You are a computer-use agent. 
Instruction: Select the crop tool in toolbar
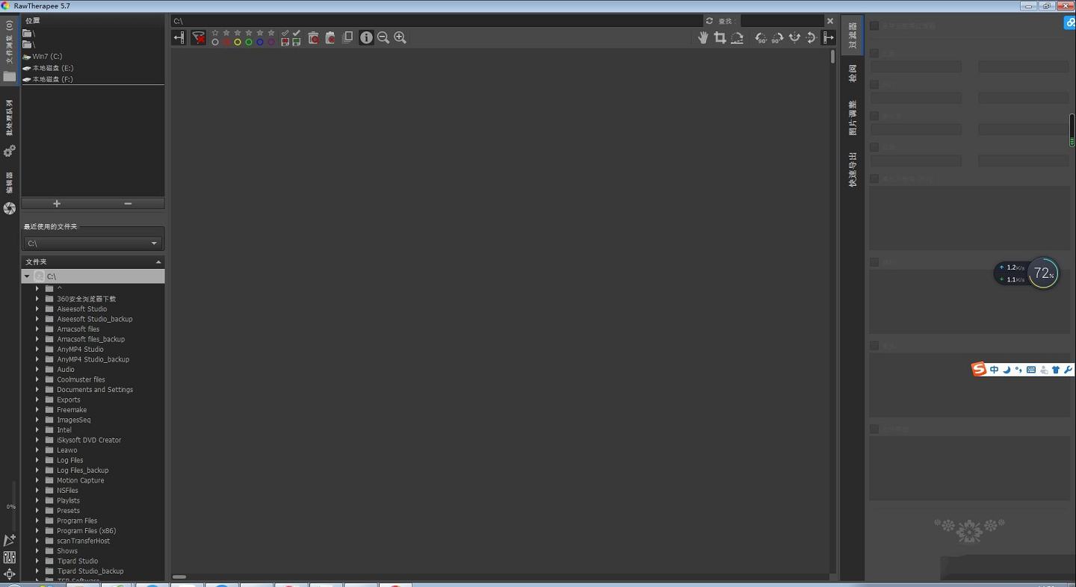720,37
